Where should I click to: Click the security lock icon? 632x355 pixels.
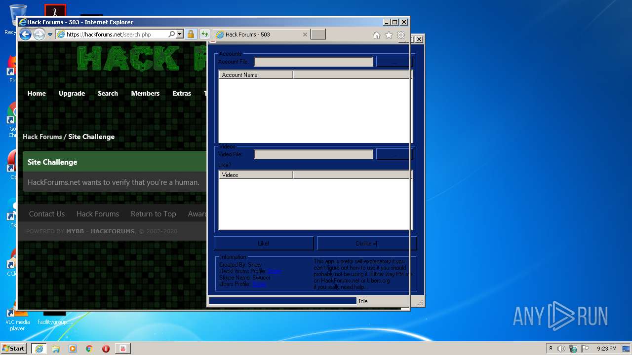click(x=191, y=35)
